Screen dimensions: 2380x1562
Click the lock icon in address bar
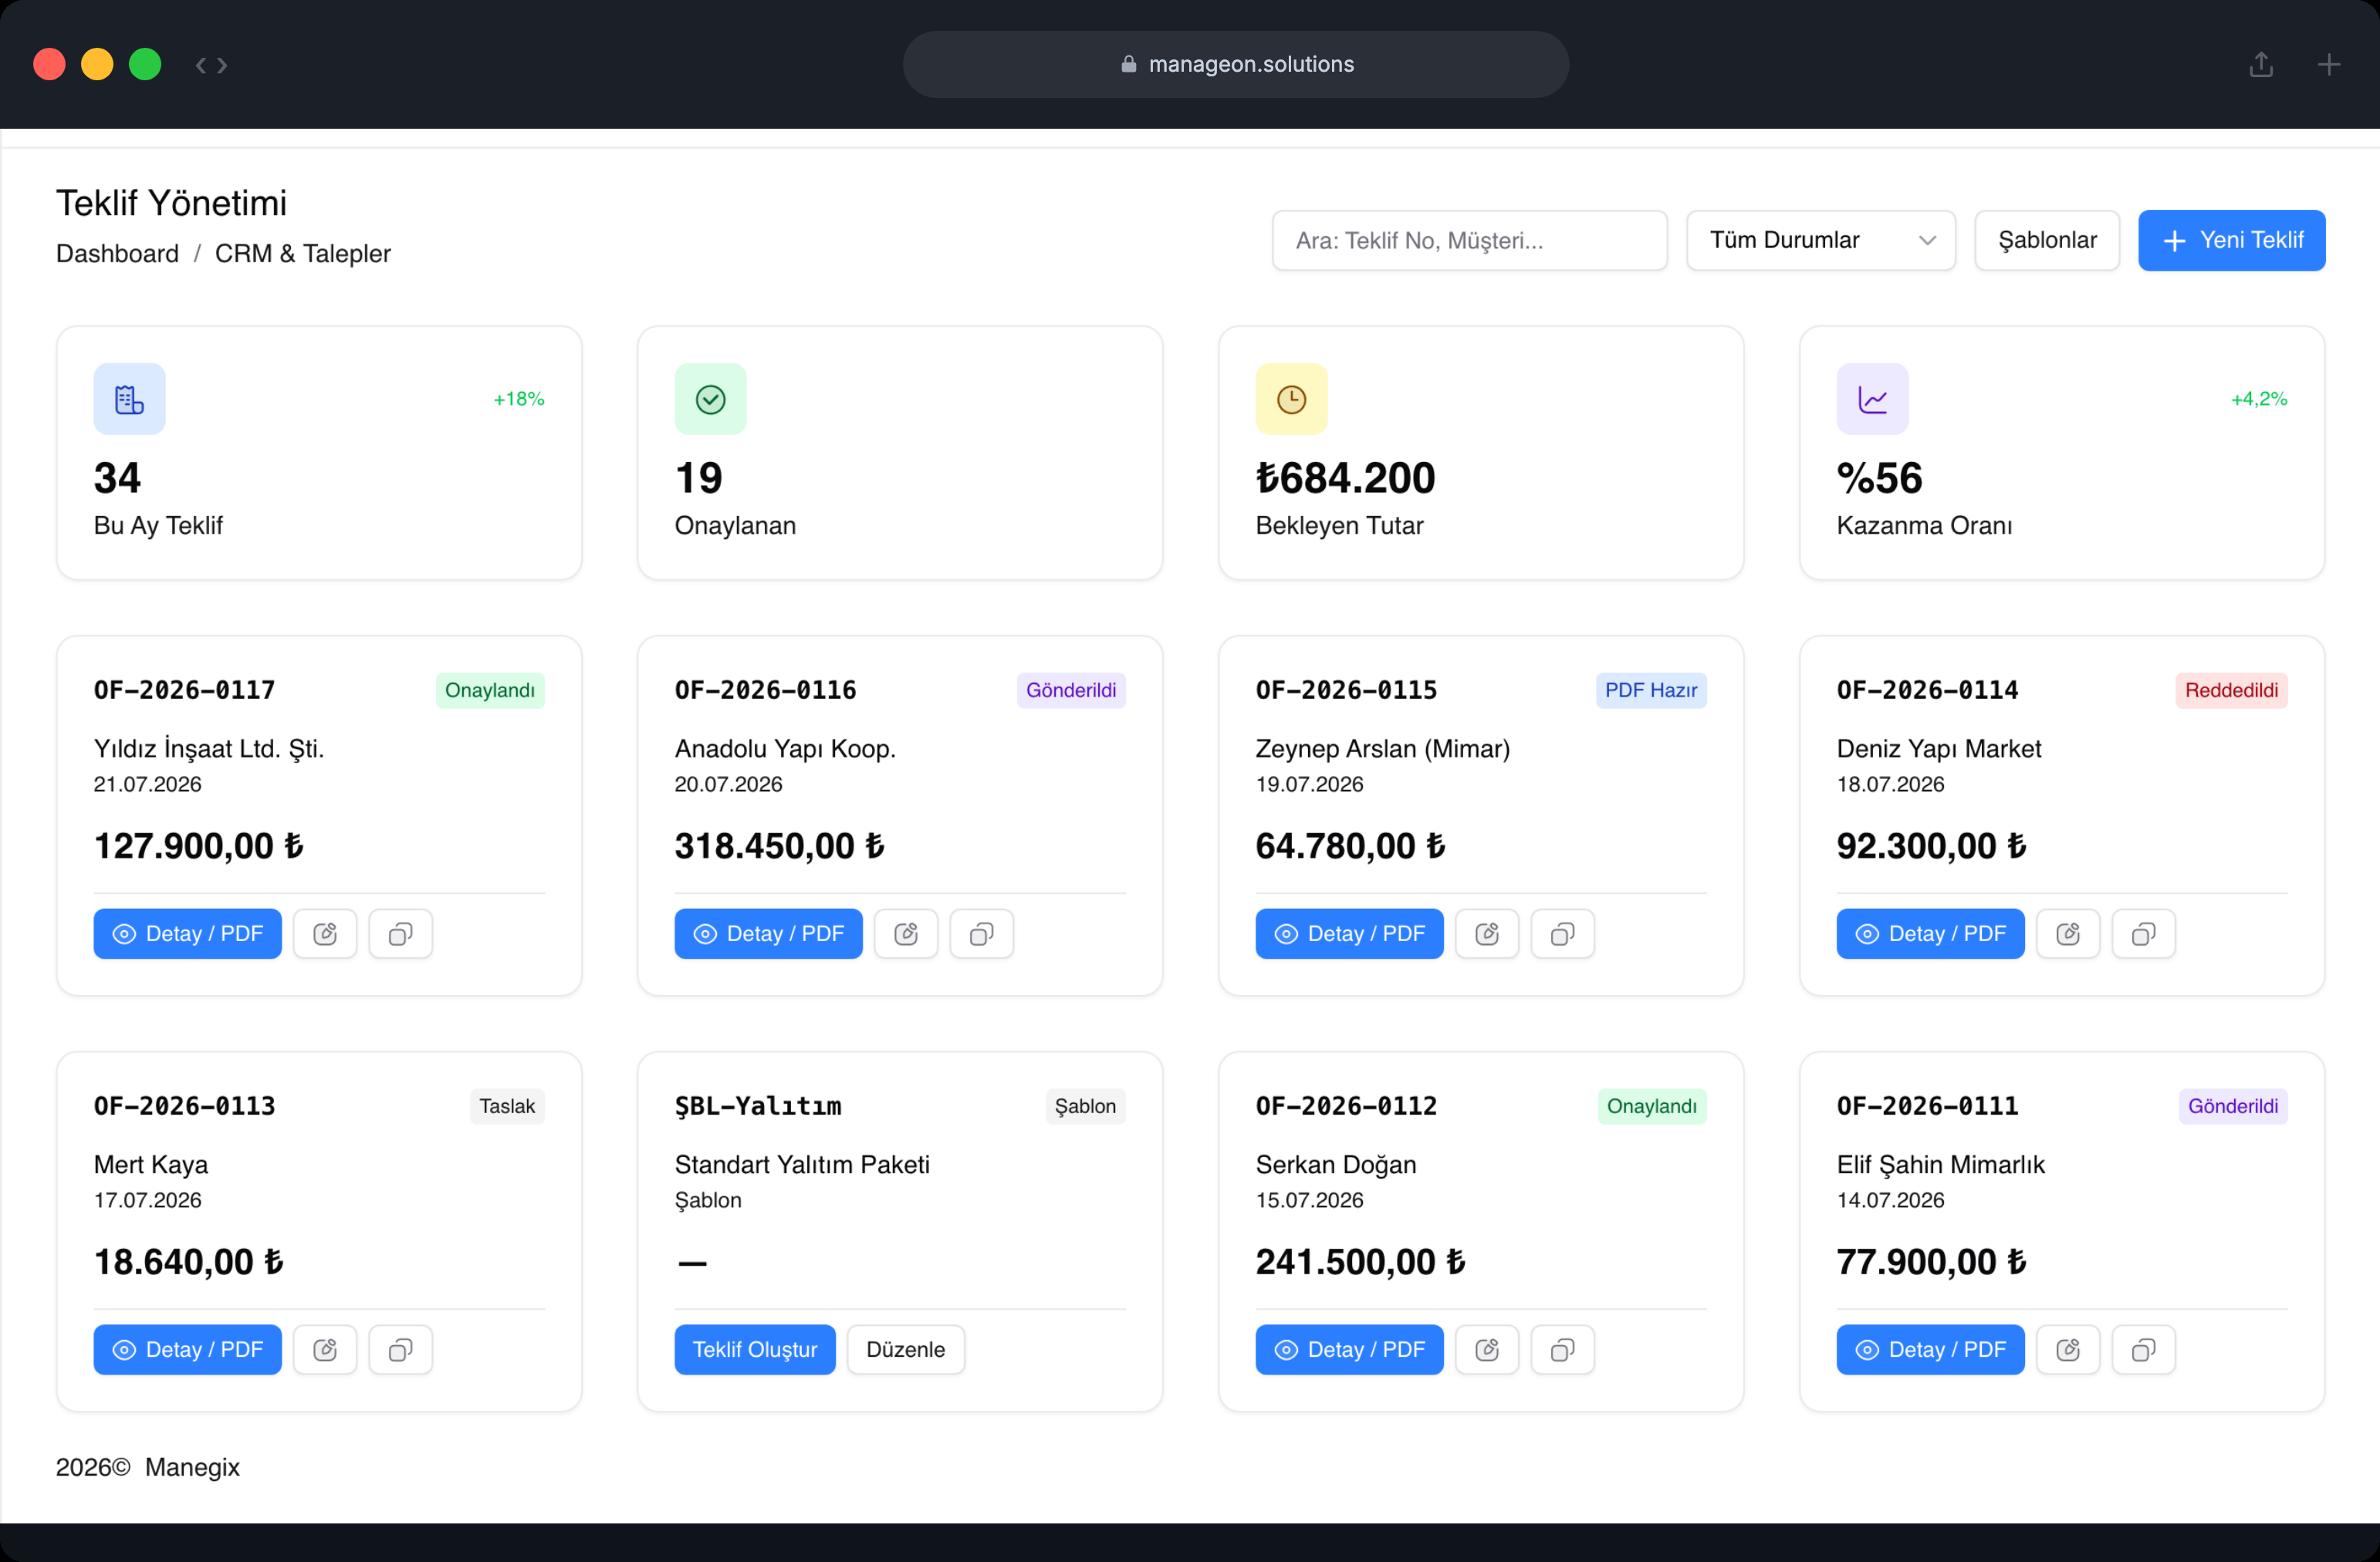coord(1128,64)
